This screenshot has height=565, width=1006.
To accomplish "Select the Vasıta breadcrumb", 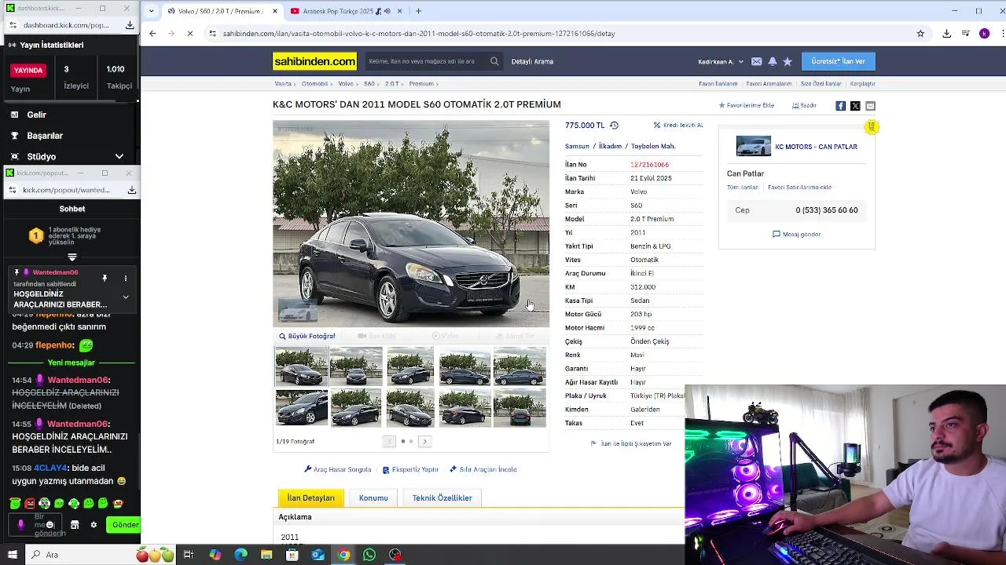I will coord(282,83).
